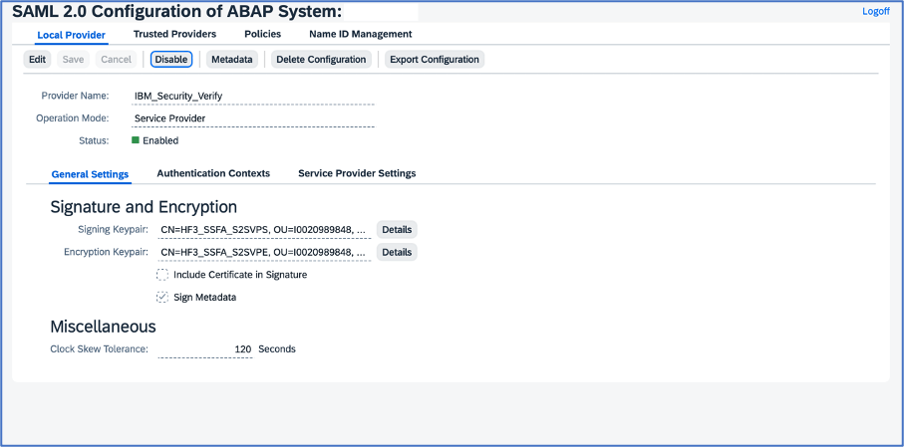The image size is (905, 448).
Task: Disable the SAML local provider
Action: (171, 60)
